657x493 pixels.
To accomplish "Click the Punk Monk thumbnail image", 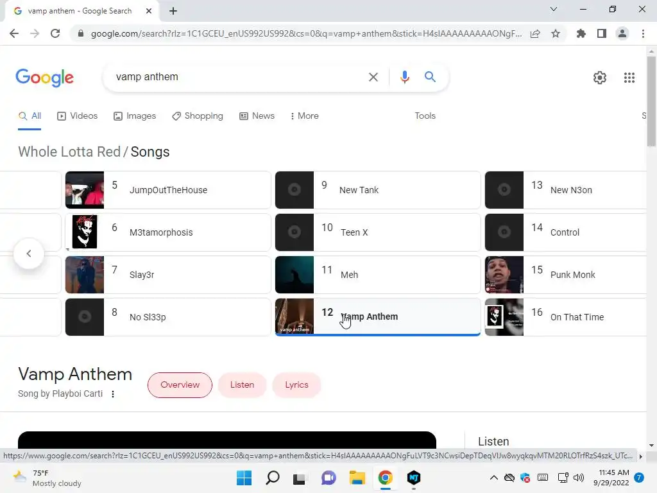I will tap(504, 275).
